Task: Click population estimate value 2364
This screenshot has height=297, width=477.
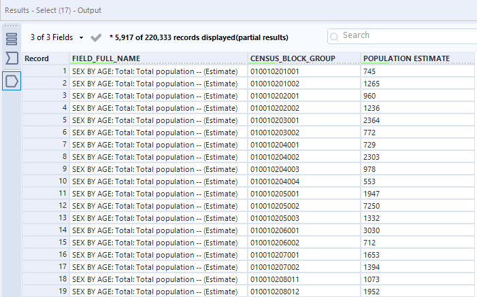Action: pos(372,120)
